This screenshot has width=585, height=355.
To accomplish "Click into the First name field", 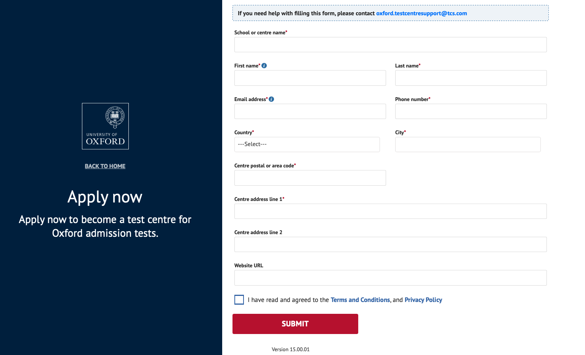I will [x=310, y=78].
